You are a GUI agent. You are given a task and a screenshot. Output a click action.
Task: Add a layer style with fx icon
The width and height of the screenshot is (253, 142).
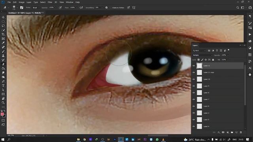click(219, 133)
